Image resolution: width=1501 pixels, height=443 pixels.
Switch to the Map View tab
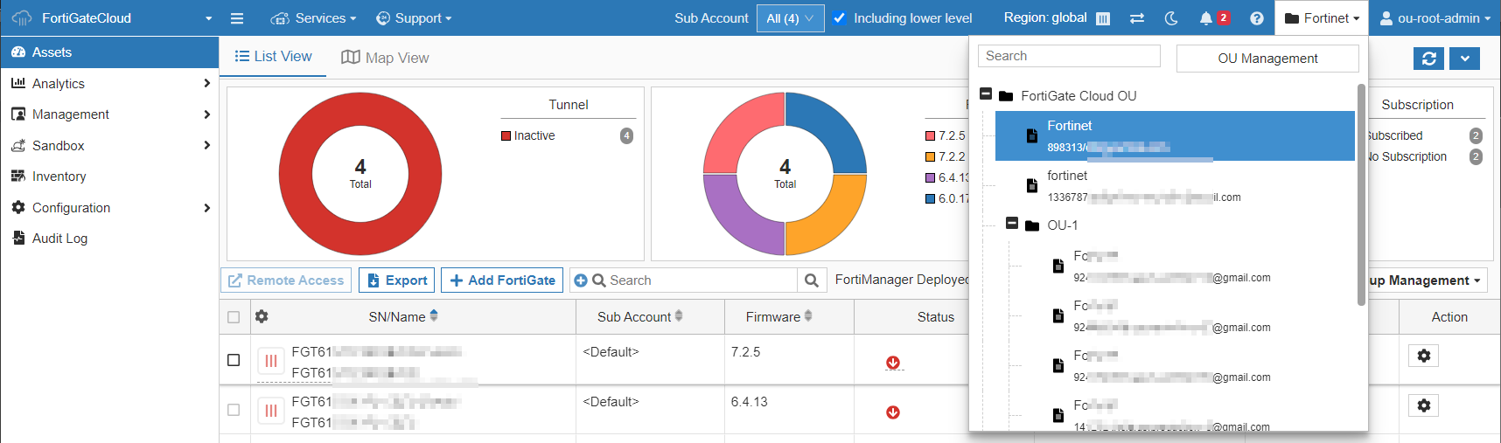coord(385,58)
